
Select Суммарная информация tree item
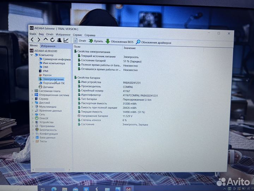pyautogui.click(x=55, y=59)
